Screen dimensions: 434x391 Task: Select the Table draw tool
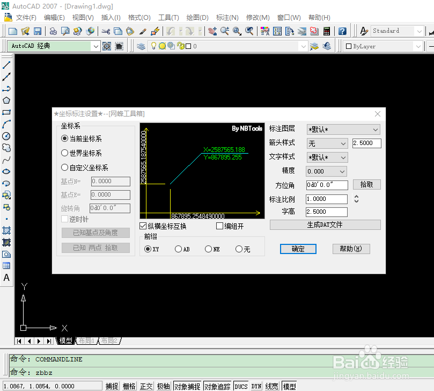pyautogui.click(x=6, y=266)
